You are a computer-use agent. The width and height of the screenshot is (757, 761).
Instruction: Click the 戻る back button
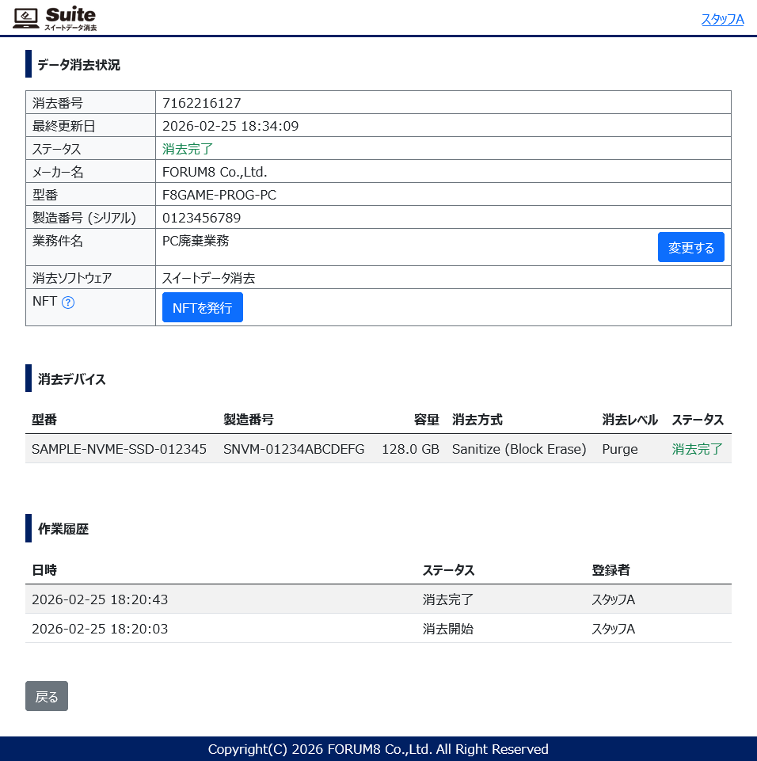pos(47,696)
